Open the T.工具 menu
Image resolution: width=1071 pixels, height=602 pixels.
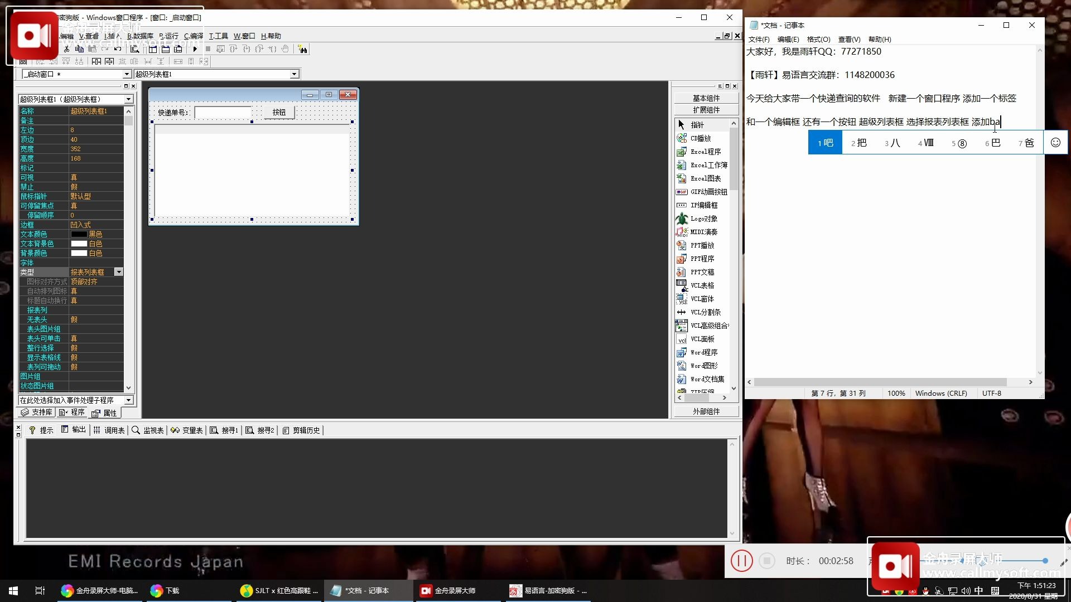[x=218, y=36]
